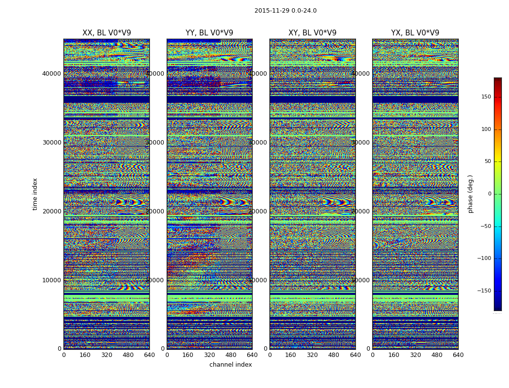Select the YY, BL V0*V9 subplot title
This screenshot has width=509, height=388.
(209, 33)
